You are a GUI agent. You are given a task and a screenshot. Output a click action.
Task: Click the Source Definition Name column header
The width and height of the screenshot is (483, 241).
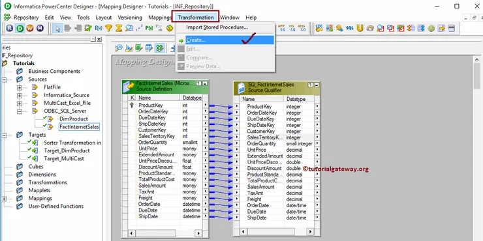158,98
